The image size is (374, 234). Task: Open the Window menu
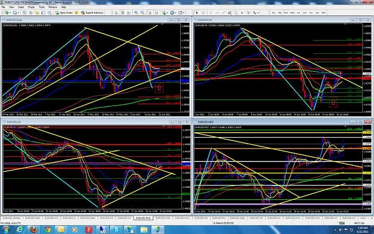(x=53, y=7)
